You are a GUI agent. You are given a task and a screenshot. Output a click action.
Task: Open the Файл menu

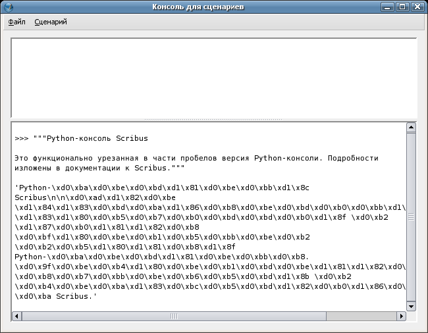click(x=17, y=22)
